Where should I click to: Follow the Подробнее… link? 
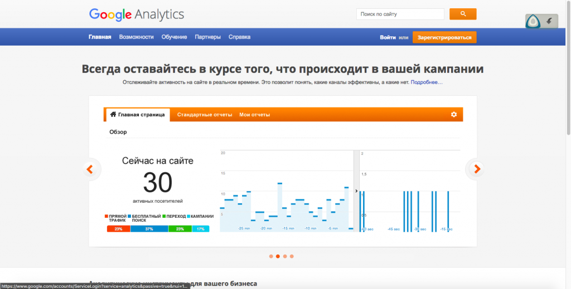click(x=427, y=82)
